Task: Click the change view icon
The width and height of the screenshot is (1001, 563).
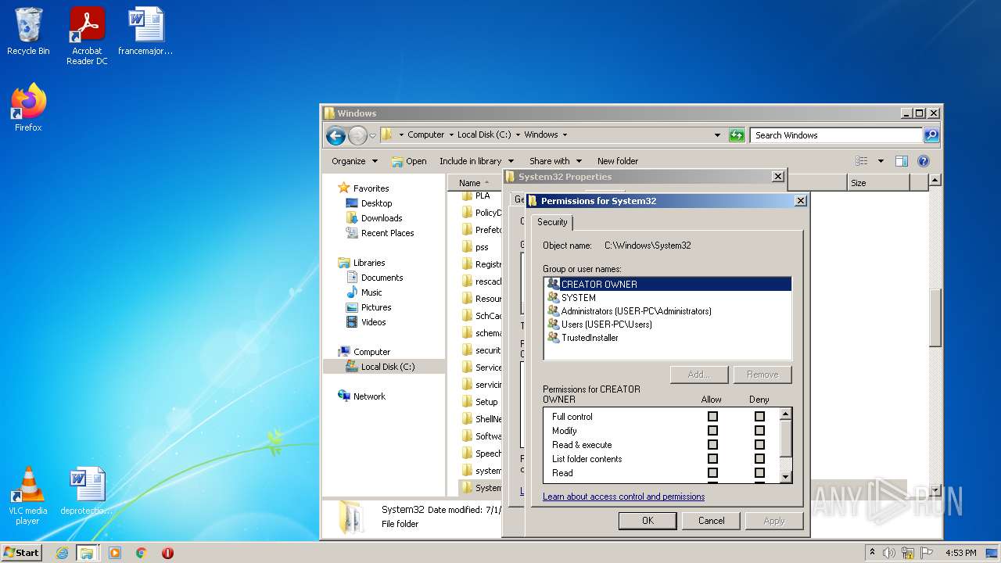Action: 861,161
